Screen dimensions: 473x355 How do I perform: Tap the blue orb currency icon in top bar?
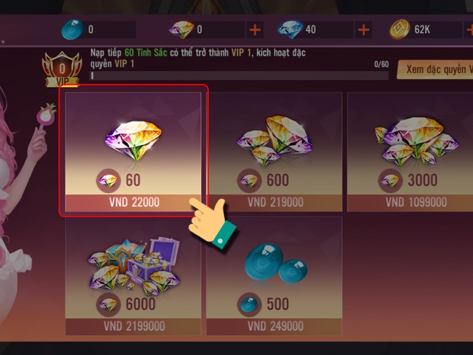[72, 29]
